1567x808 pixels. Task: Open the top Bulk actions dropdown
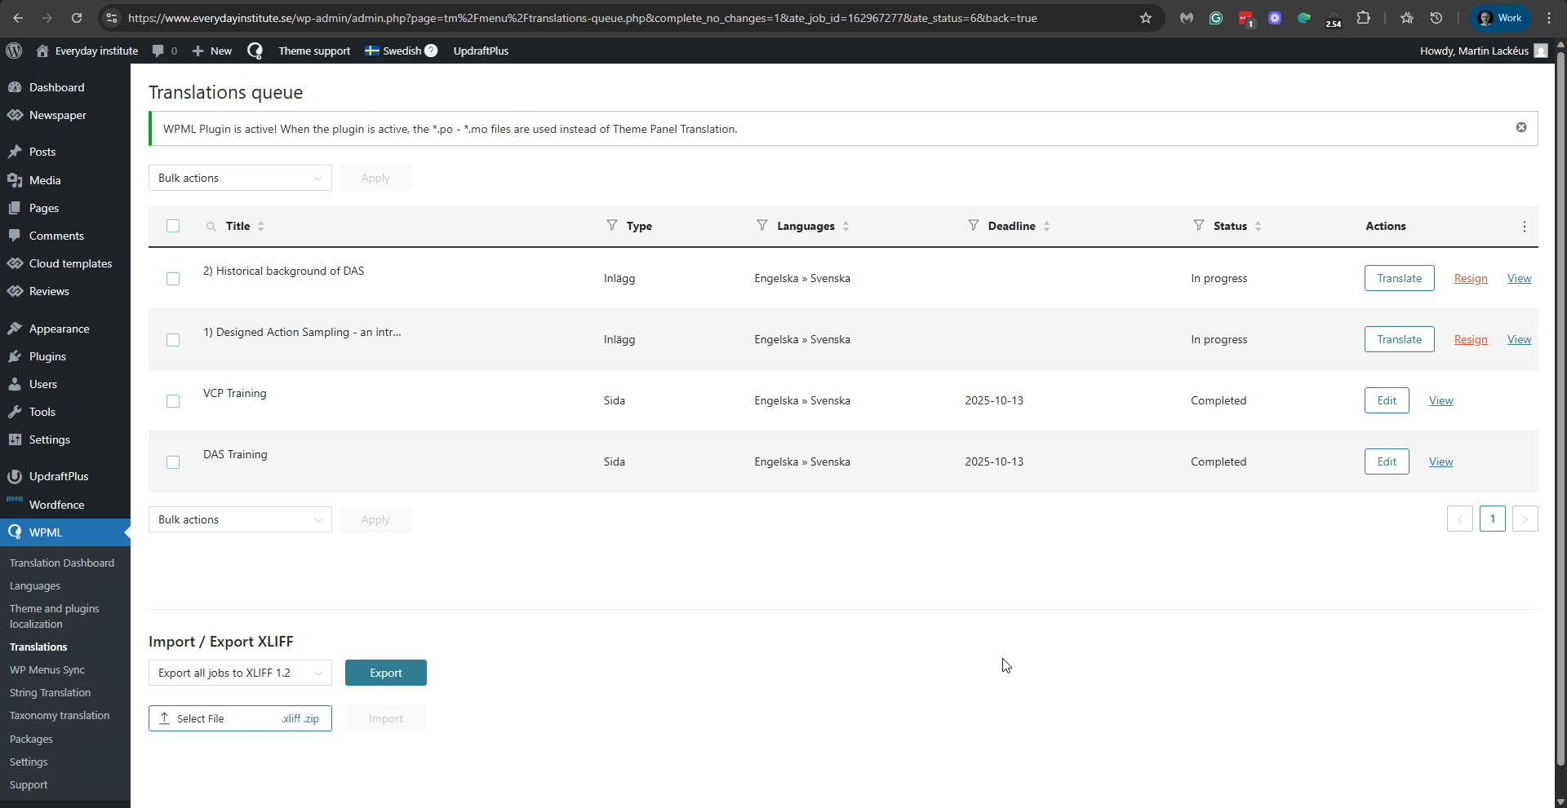coord(240,178)
